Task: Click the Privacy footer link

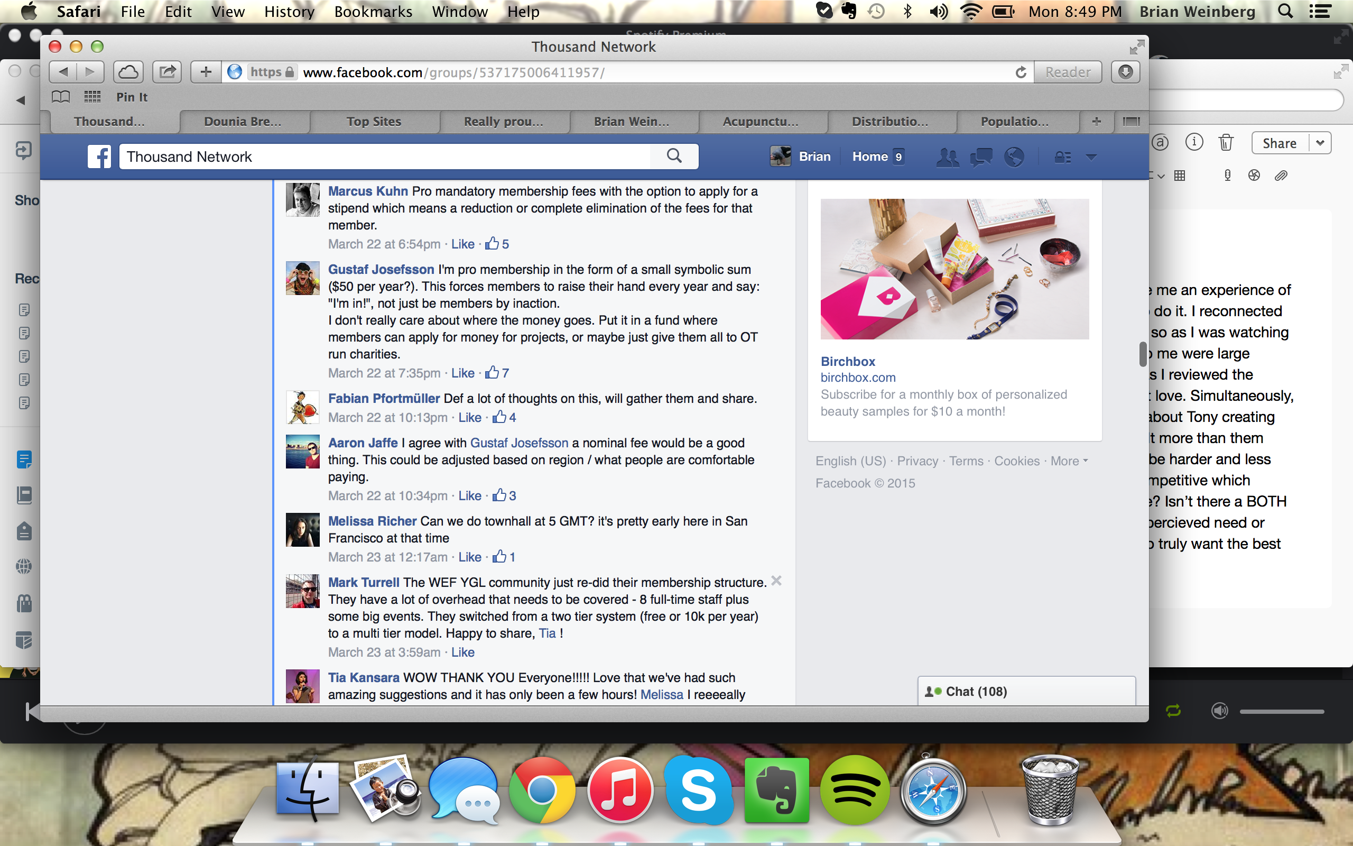Action: tap(918, 461)
